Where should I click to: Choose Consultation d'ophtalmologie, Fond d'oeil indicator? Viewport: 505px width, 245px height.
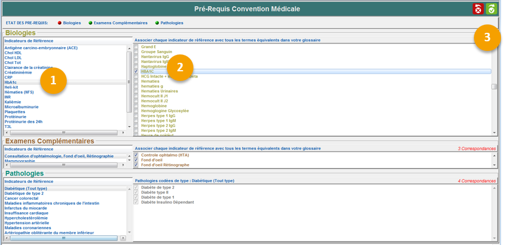coord(59,156)
